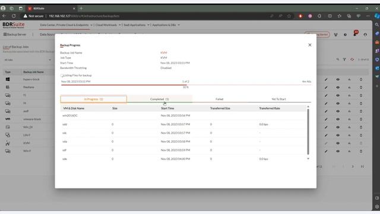Open the Data Sources menu item
Image resolution: width=380 pixels, height=214 pixels.
click(x=47, y=34)
